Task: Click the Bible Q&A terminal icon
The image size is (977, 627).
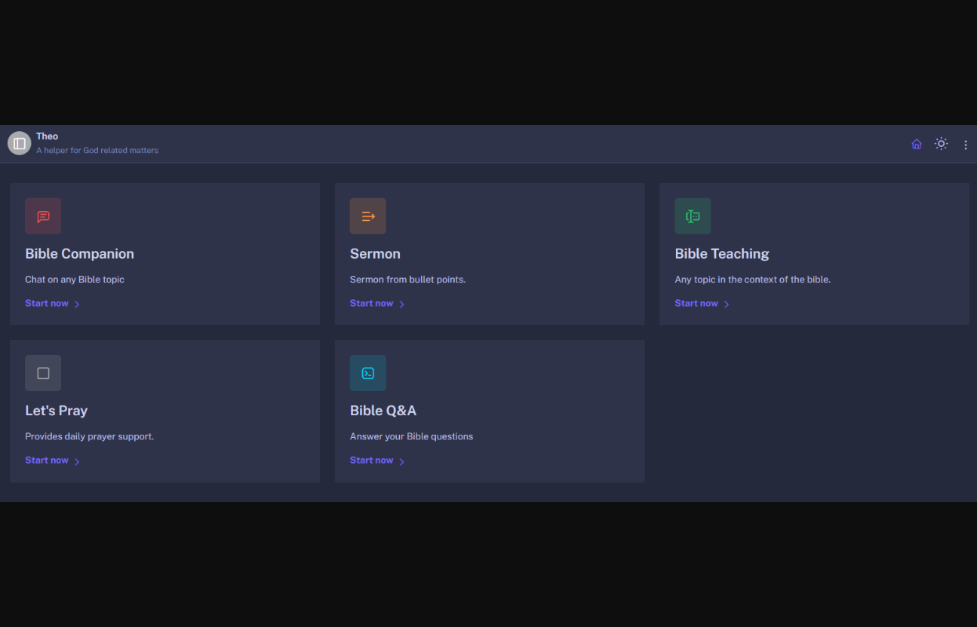Action: point(367,373)
